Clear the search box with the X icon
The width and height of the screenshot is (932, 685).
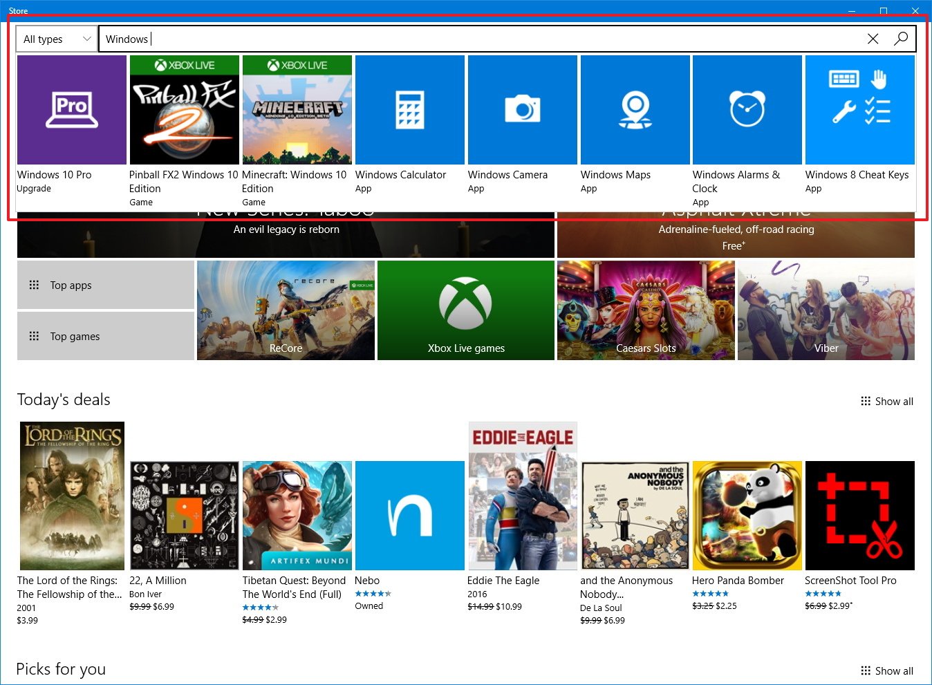pos(873,39)
